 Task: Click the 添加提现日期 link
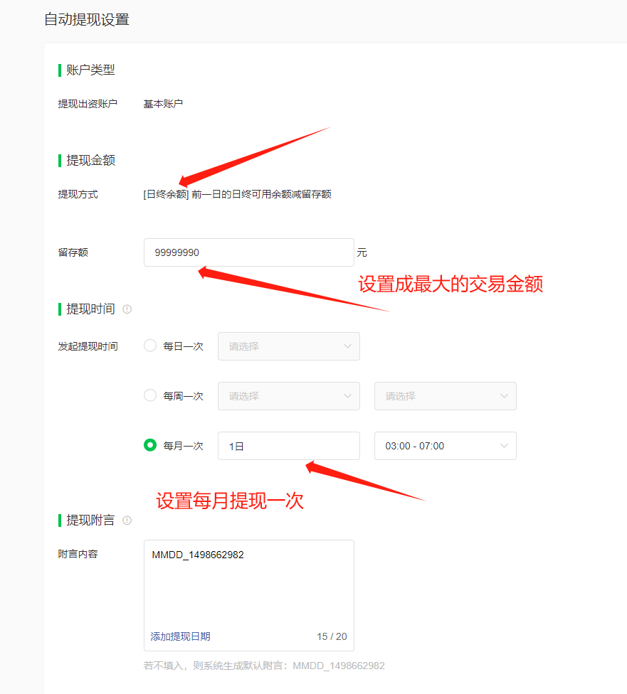tap(180, 636)
